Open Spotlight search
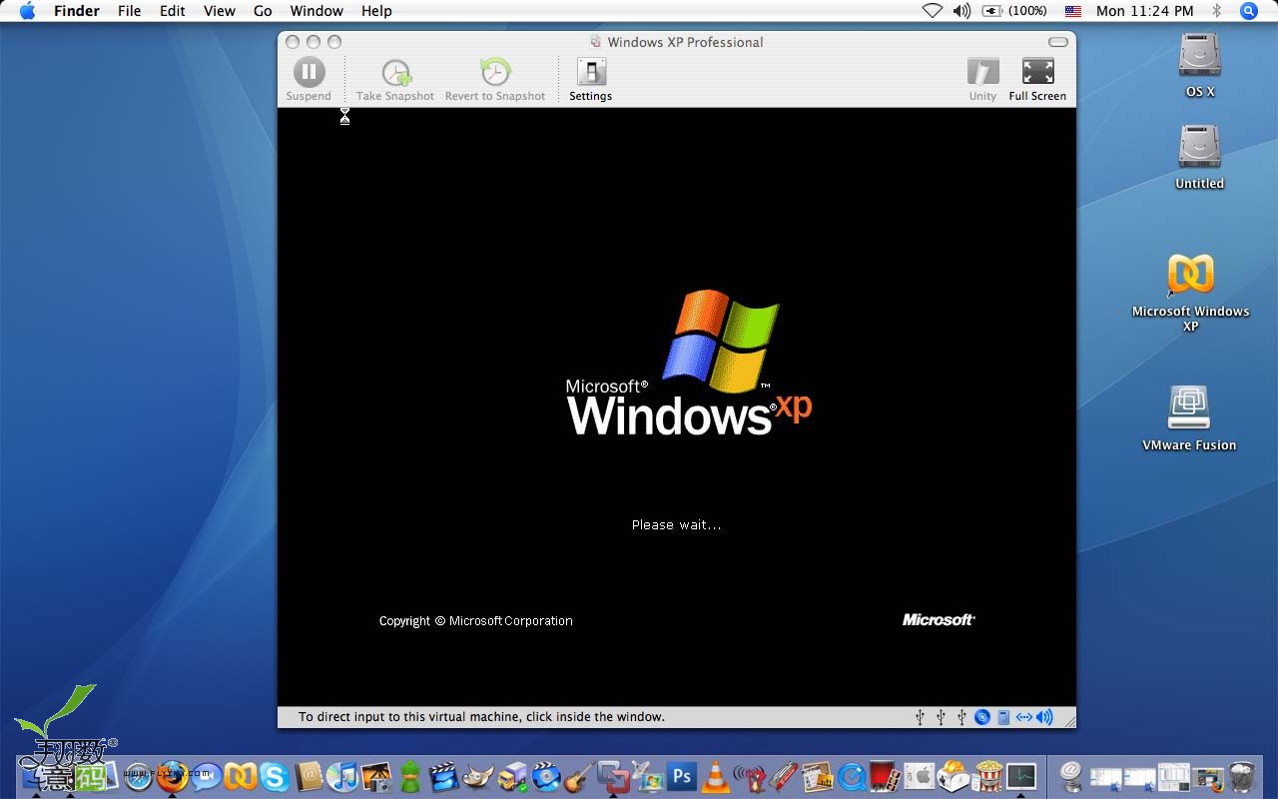 (x=1248, y=11)
